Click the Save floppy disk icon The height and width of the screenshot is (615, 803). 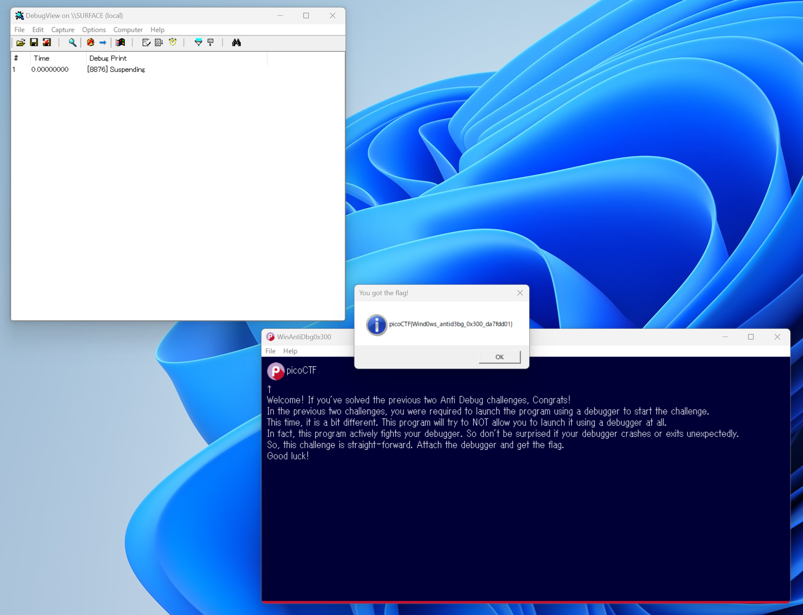point(34,43)
